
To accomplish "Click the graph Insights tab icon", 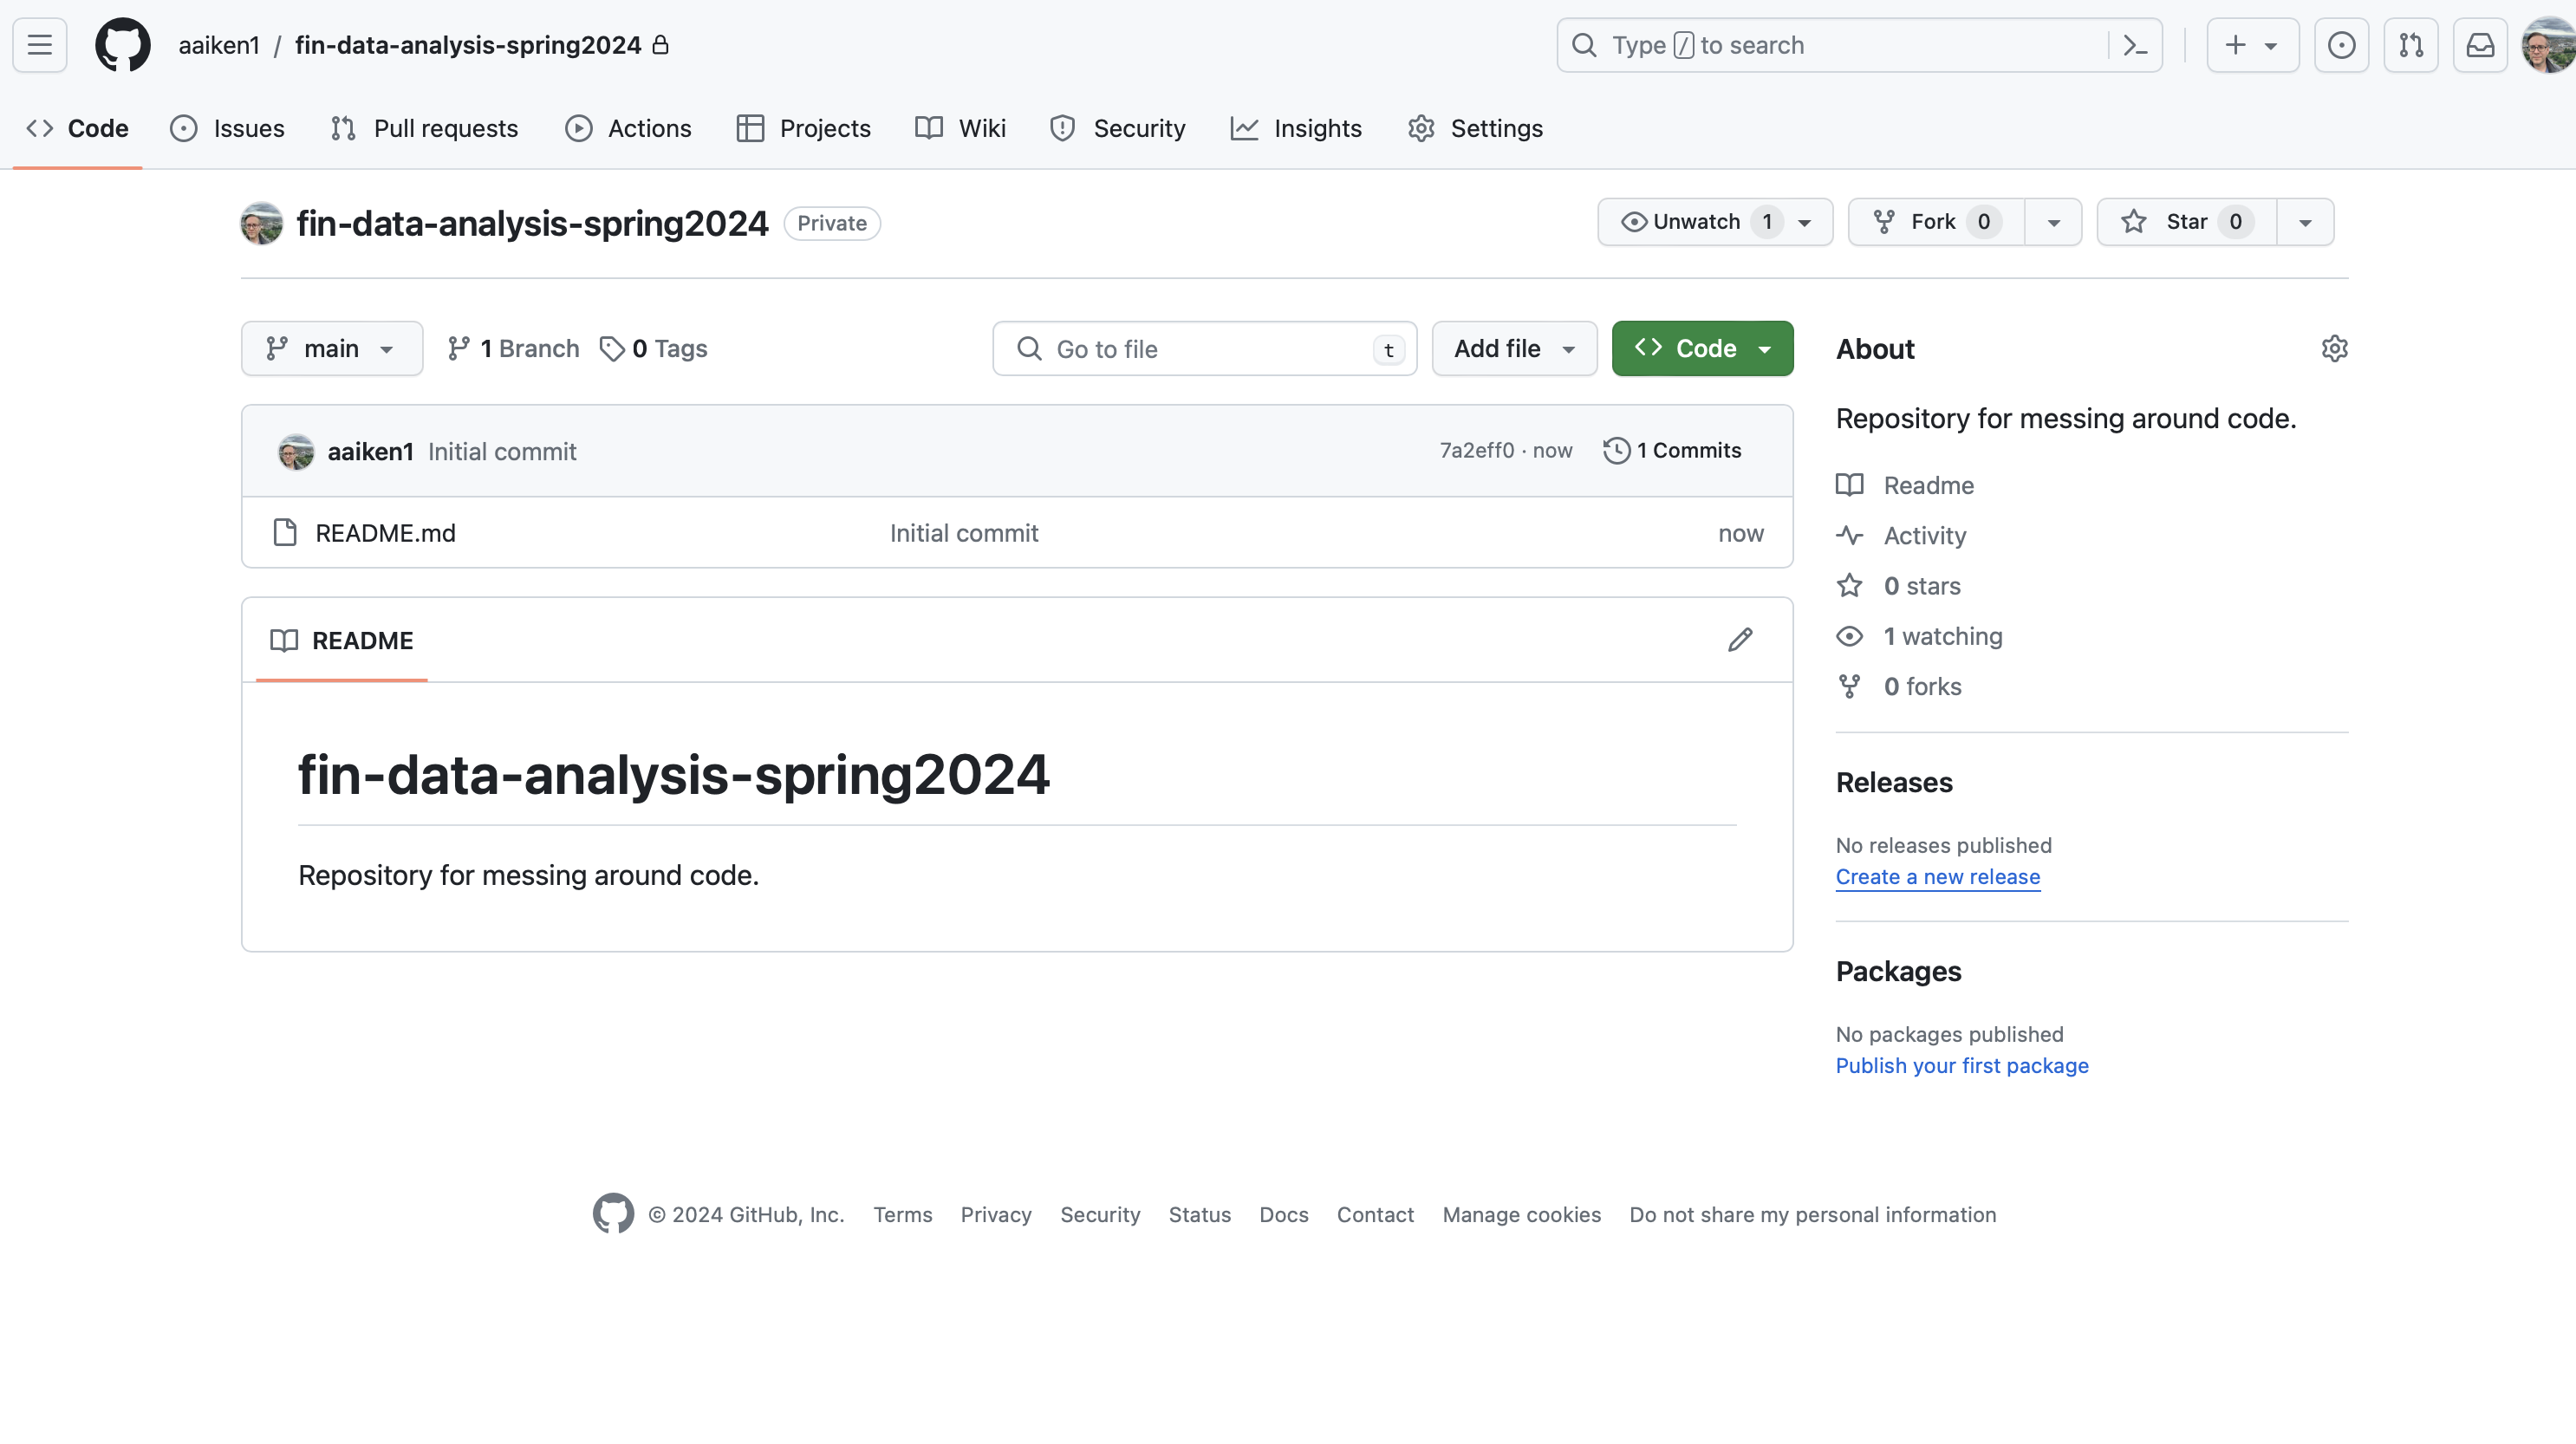I will [1244, 127].
